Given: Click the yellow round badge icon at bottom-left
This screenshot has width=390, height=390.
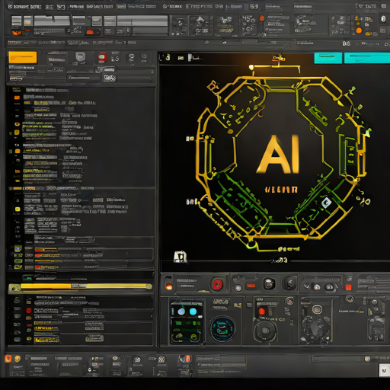Looking at the screenshot, I should coord(18,359).
